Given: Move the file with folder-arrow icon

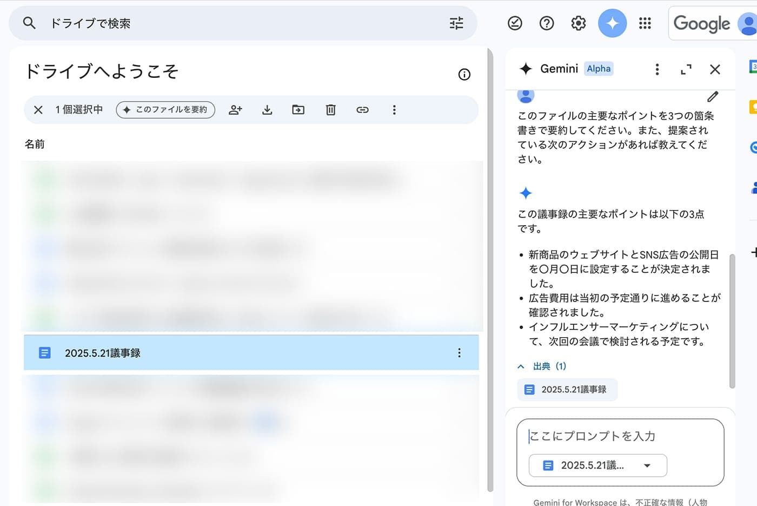Looking at the screenshot, I should point(298,110).
